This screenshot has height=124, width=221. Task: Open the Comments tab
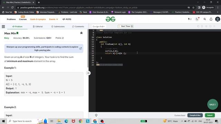[x=78, y=27]
